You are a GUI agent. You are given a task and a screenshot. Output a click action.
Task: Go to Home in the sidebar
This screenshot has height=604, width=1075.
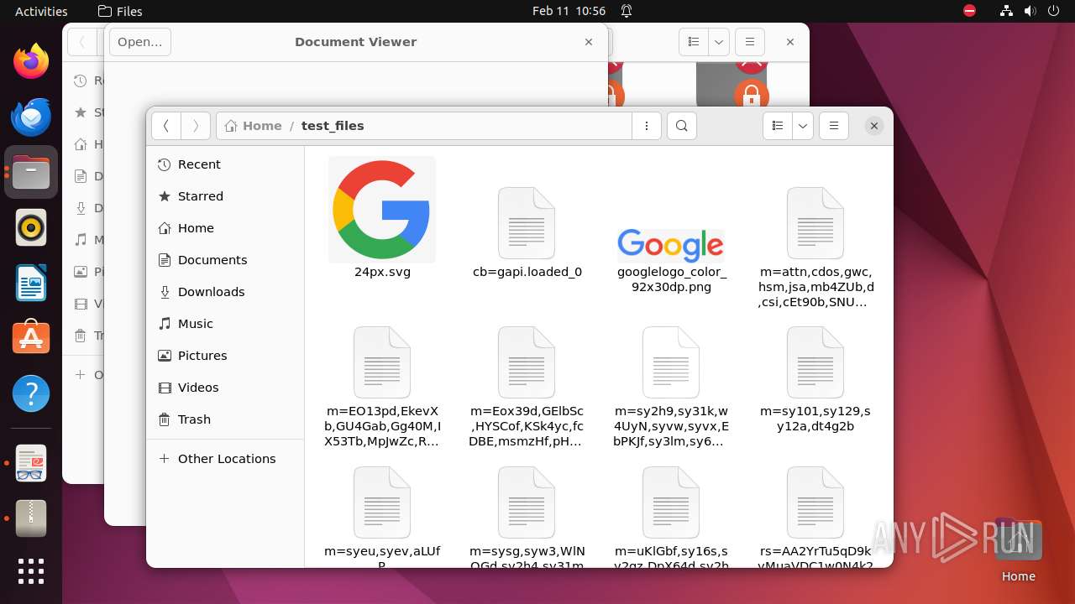point(225,228)
